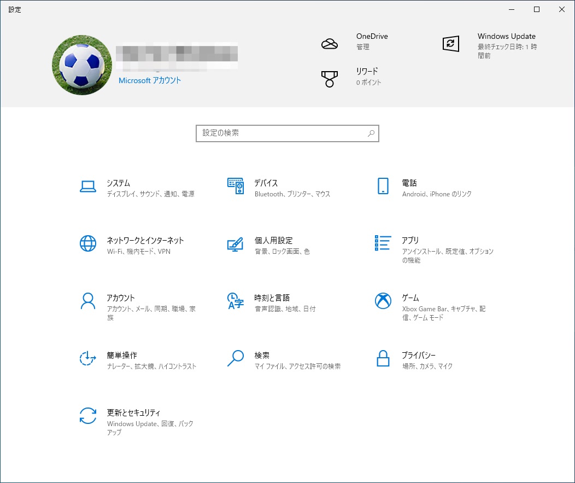Open OneDrive 管理 text link
The width and height of the screenshot is (575, 483).
point(363,47)
